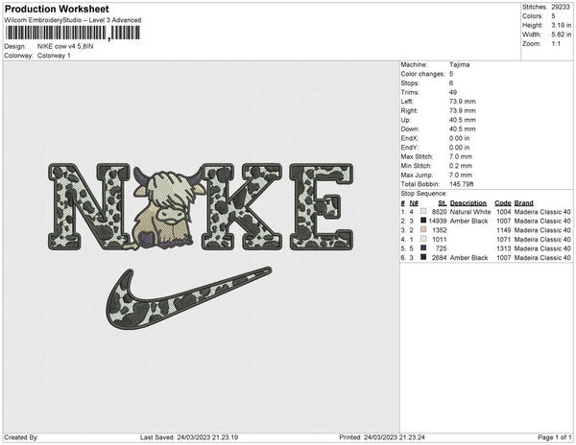
Task: Click the tan swatch for thread code 1149
Action: click(423, 230)
